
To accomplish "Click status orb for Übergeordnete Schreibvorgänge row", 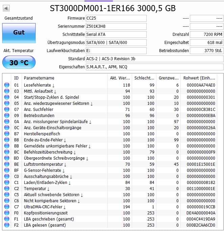I will click(x=7, y=158).
